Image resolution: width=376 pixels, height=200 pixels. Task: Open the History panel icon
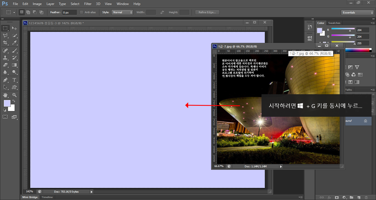tap(310, 27)
